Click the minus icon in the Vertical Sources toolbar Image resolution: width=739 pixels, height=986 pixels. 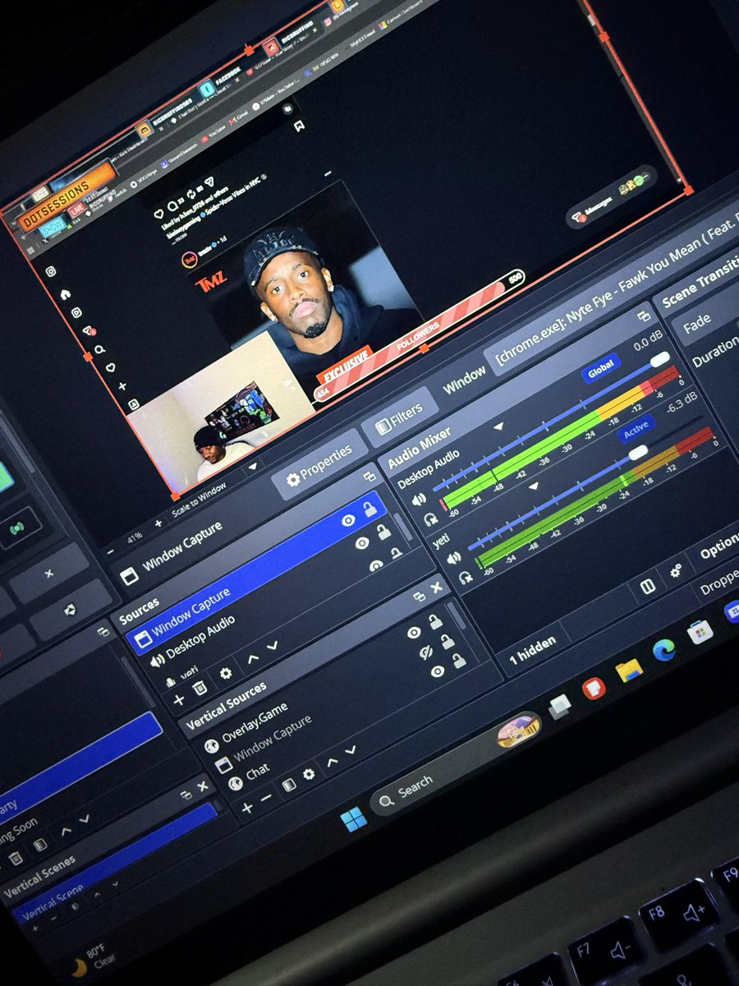click(x=265, y=798)
